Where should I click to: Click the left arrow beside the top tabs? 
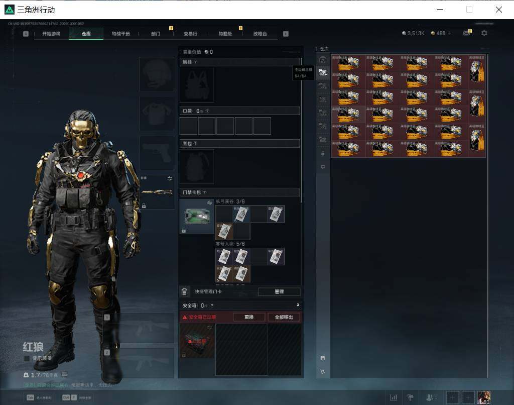pyautogui.click(x=26, y=34)
